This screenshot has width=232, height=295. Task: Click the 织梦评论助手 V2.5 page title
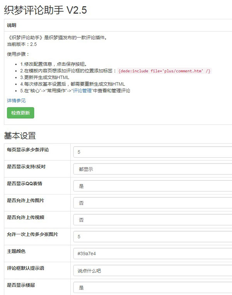tap(45, 10)
